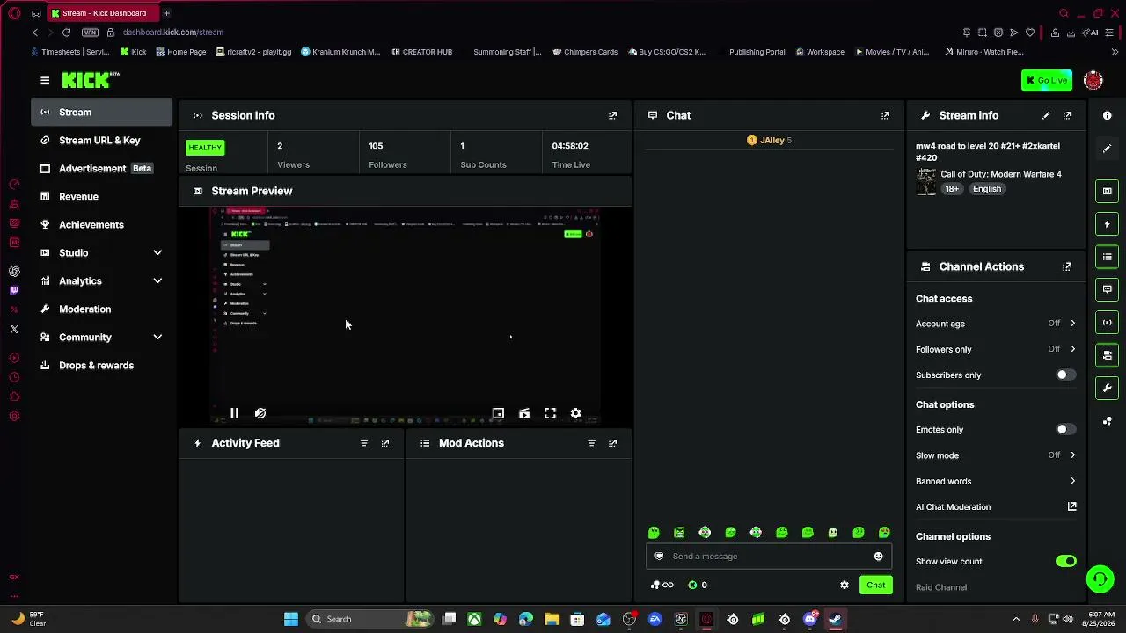Enable Emotes only chat
The height and width of the screenshot is (633, 1126).
coord(1065,429)
